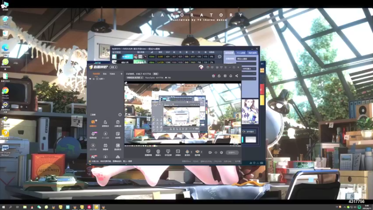This screenshot has width=373, height=210.
Task: Open Microsoft Edge desktop shortcut
Action: coord(5,50)
